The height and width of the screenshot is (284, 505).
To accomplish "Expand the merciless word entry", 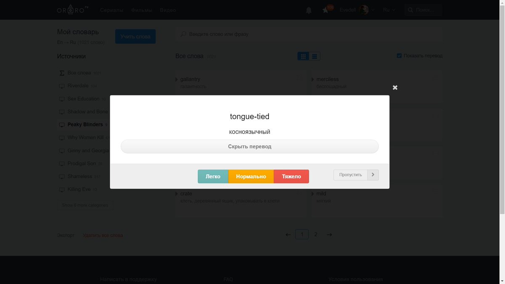I will tap(313, 80).
